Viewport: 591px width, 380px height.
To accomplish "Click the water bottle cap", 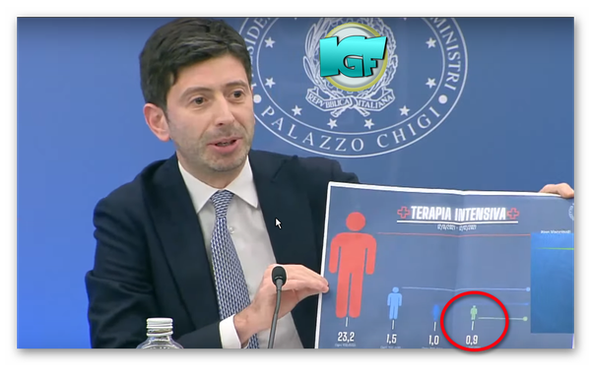I will point(160,326).
